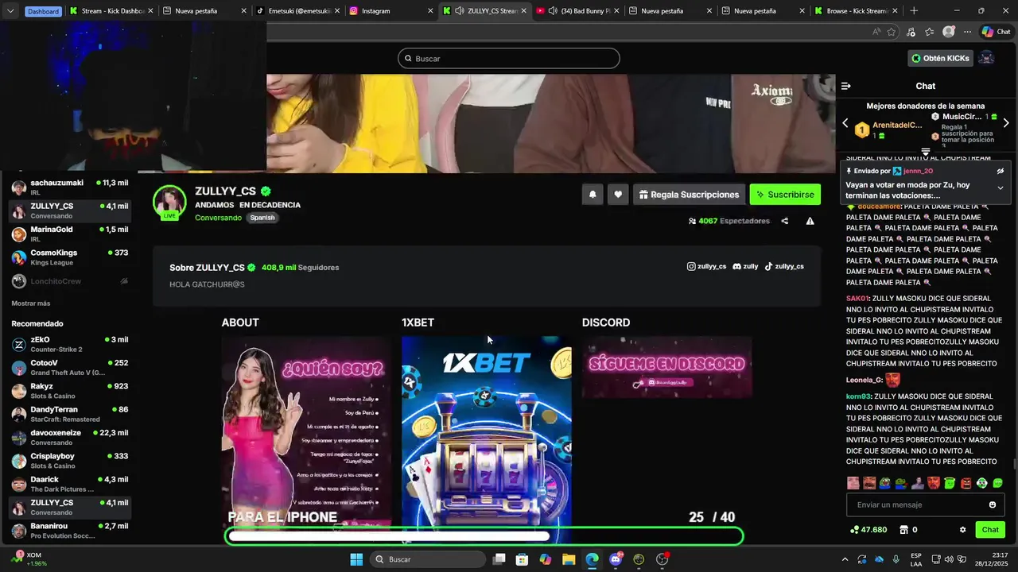
Task: Open the zullyy_cs Instagram link
Action: pos(706,267)
